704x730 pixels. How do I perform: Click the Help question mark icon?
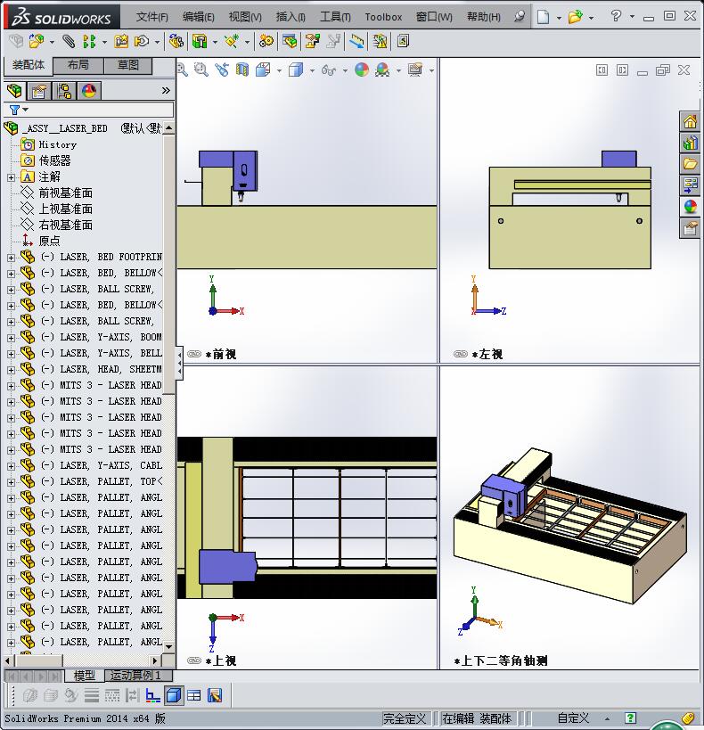616,16
